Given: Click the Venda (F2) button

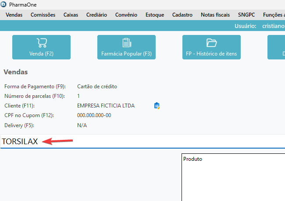Looking at the screenshot, I should pos(42,47).
